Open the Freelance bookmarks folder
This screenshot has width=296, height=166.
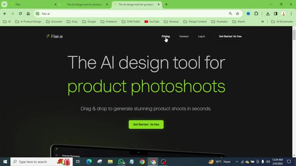coord(109,22)
